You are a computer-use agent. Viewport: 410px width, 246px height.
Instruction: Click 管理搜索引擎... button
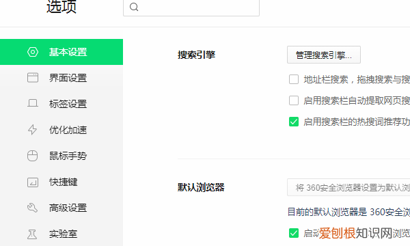[324, 55]
